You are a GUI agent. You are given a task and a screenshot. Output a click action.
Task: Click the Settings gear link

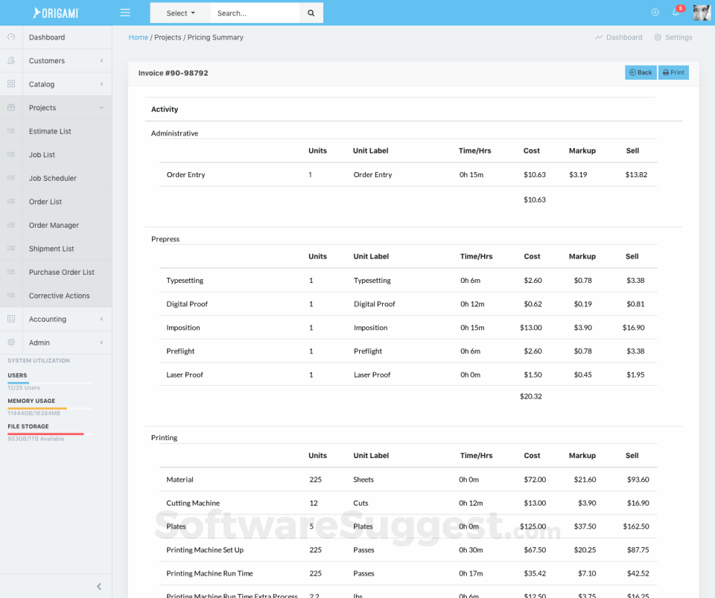click(x=673, y=37)
